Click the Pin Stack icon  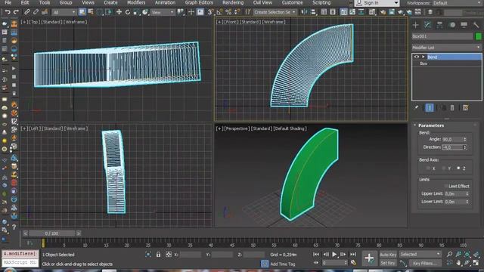(416, 107)
